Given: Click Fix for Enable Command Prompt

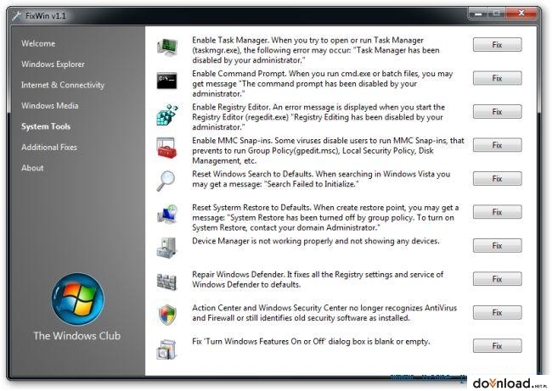Looking at the screenshot, I should pyautogui.click(x=497, y=78).
